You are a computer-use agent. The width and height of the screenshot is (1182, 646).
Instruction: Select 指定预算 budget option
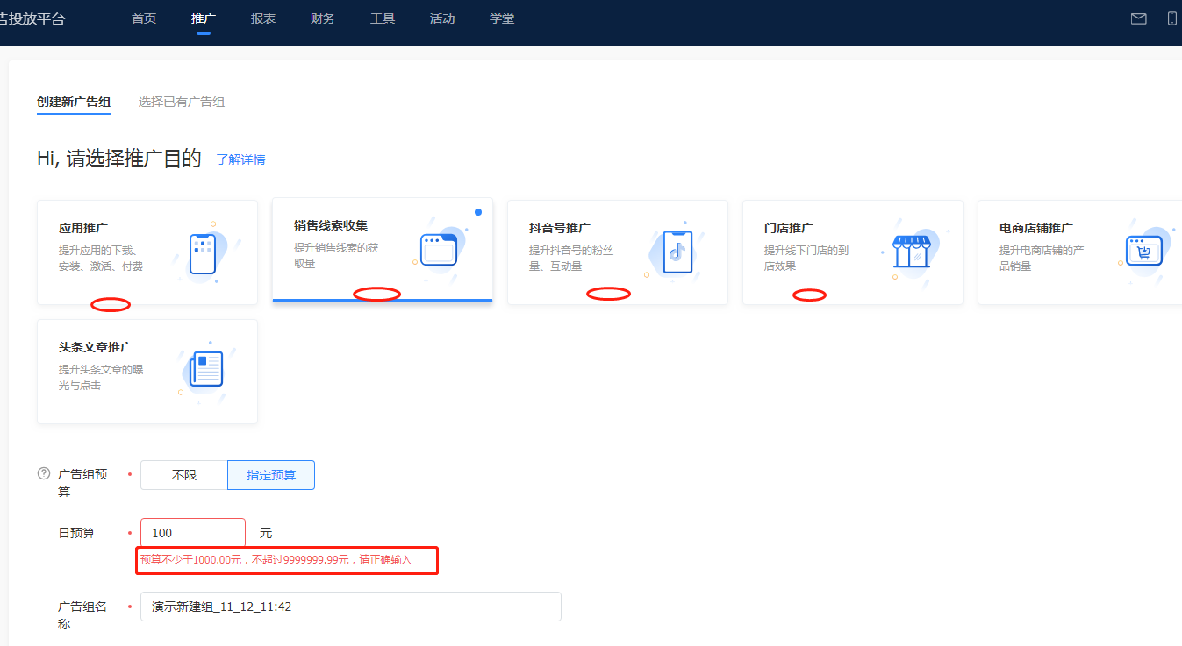click(271, 475)
